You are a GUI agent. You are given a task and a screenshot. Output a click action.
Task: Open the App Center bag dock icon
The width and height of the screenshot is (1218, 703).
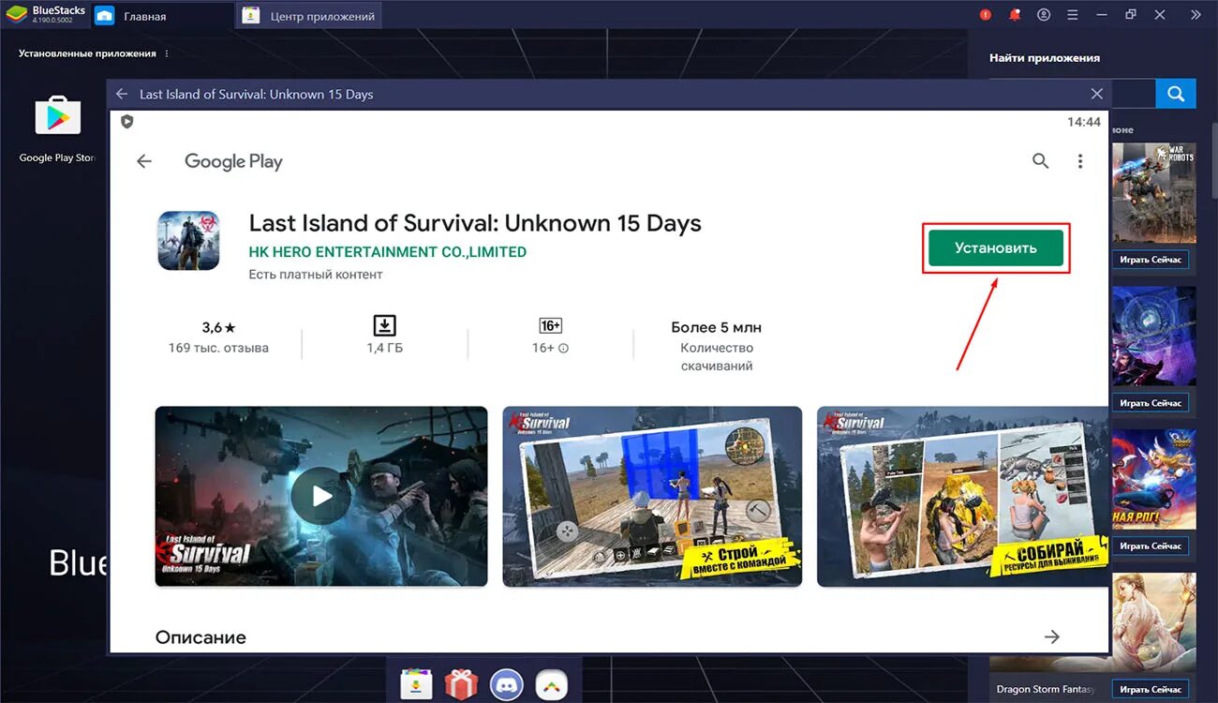tap(415, 685)
